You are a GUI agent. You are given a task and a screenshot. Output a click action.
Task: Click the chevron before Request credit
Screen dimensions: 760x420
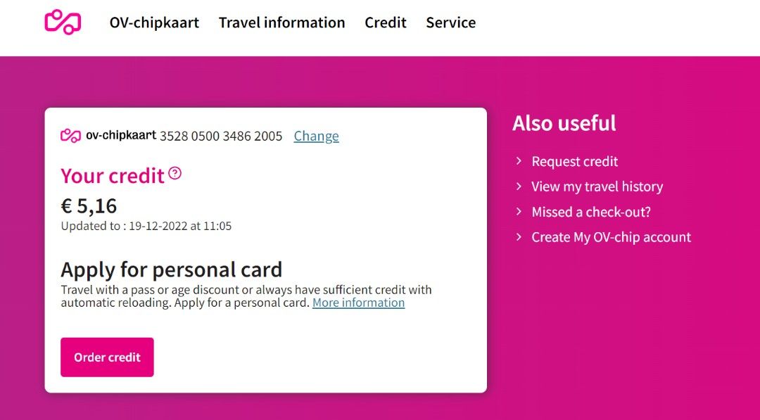click(519, 161)
